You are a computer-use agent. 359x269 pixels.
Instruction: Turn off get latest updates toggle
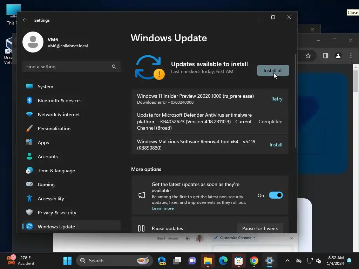[x=276, y=195]
